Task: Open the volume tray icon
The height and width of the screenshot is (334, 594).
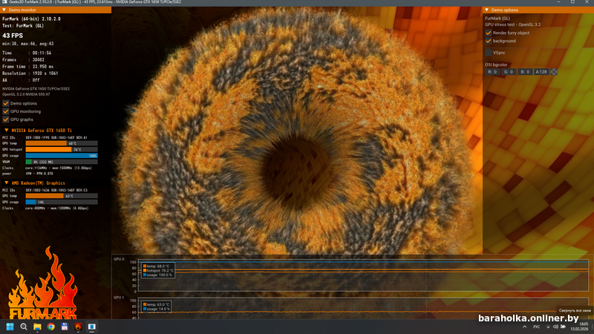Action: click(555, 327)
